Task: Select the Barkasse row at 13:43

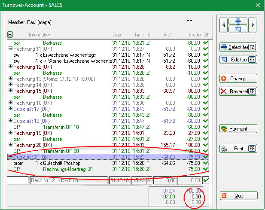Action: tap(108, 115)
